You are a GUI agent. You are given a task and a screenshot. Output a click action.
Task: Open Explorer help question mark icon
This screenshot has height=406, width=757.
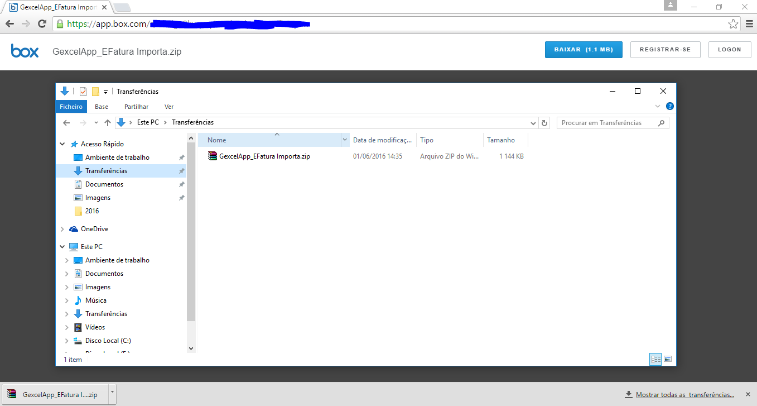tap(670, 106)
